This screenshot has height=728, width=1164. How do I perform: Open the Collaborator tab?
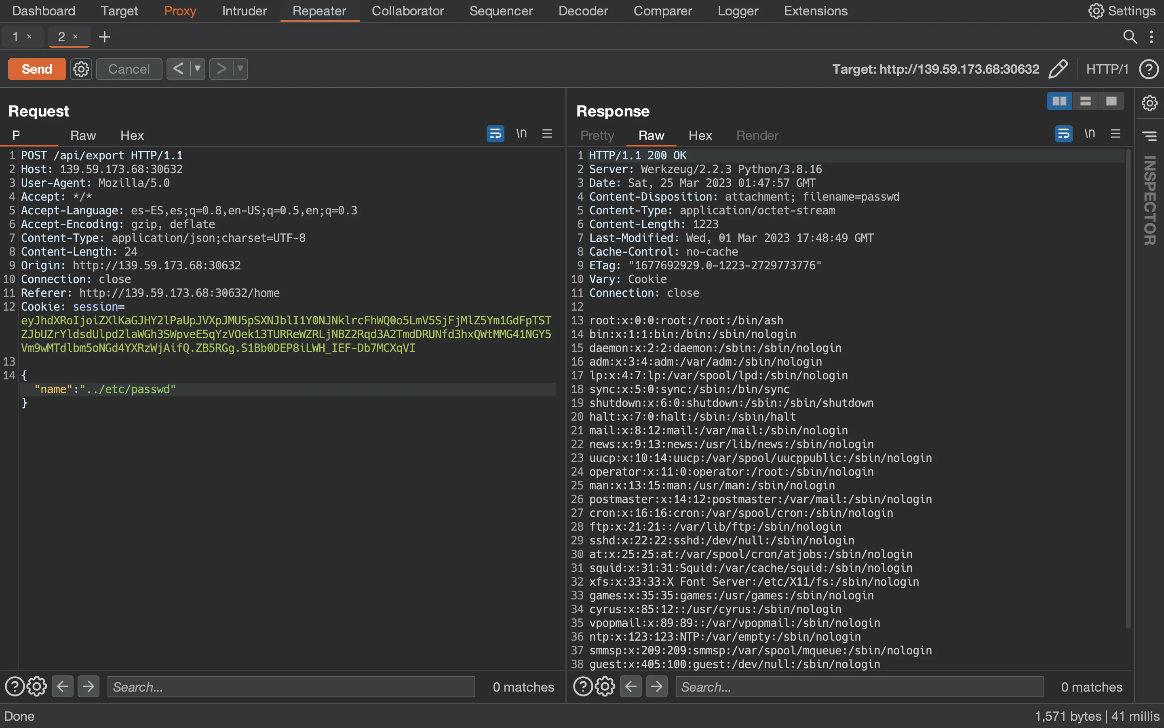tap(407, 11)
